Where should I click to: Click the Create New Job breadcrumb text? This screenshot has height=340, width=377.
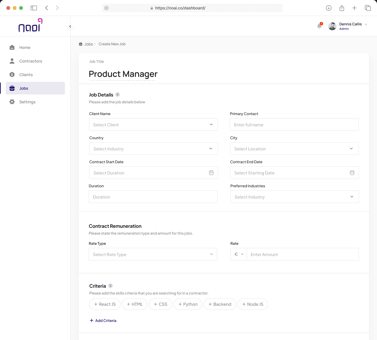coord(112,44)
